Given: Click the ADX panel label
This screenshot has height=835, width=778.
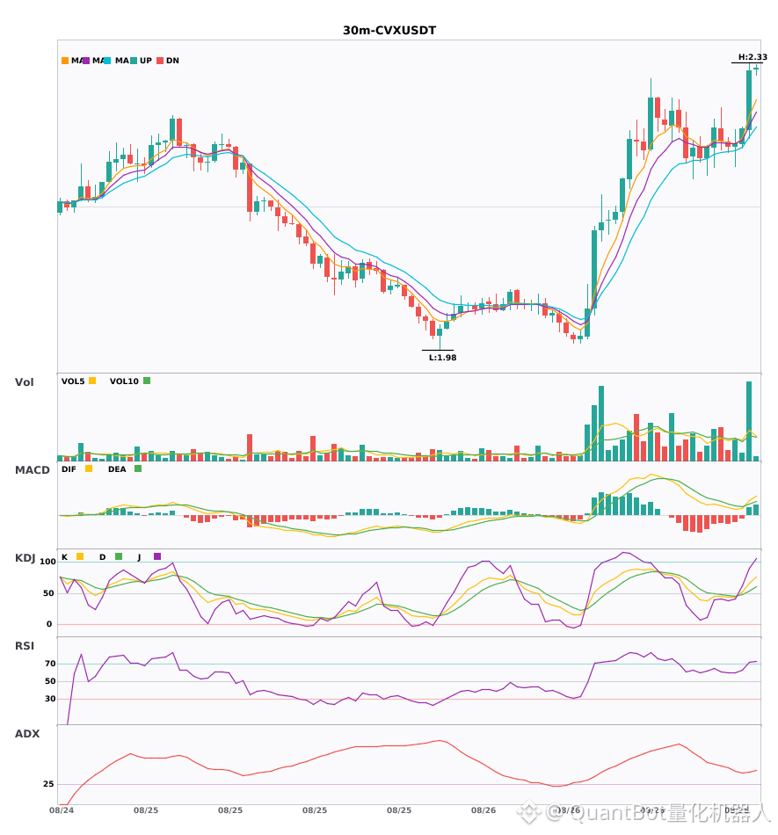Looking at the screenshot, I should (27, 734).
